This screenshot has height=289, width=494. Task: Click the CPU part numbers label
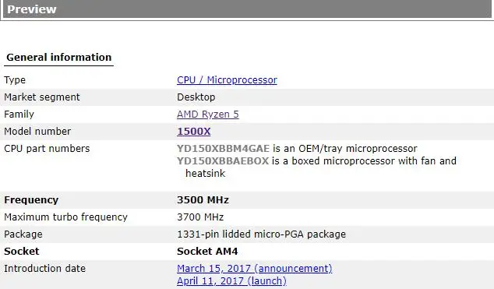tap(47, 149)
